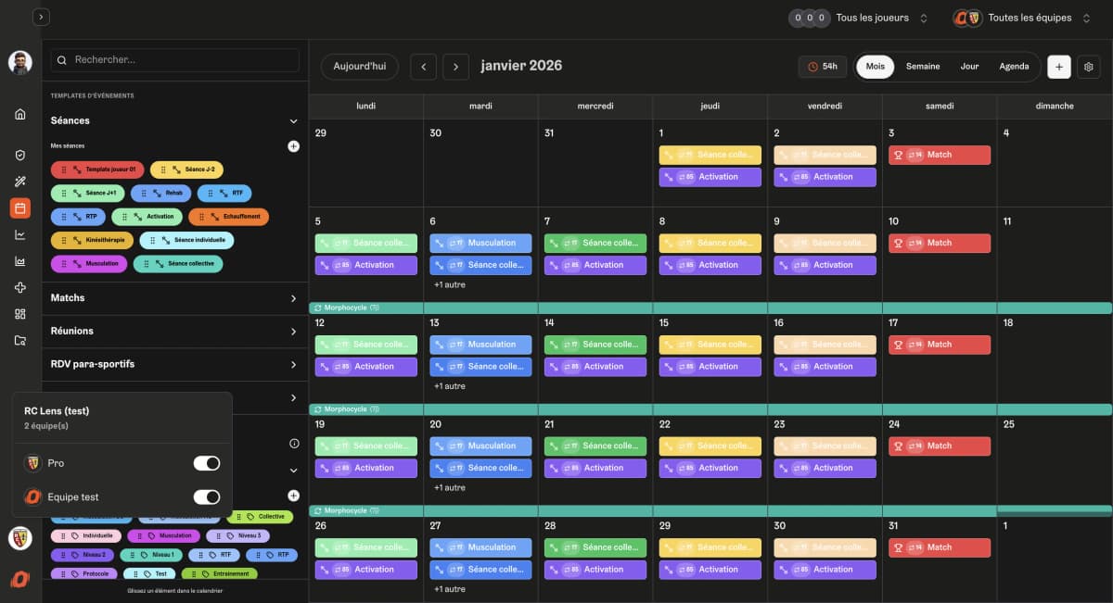Click the Aujourd'hui button
This screenshot has height=603, width=1113.
pos(360,67)
